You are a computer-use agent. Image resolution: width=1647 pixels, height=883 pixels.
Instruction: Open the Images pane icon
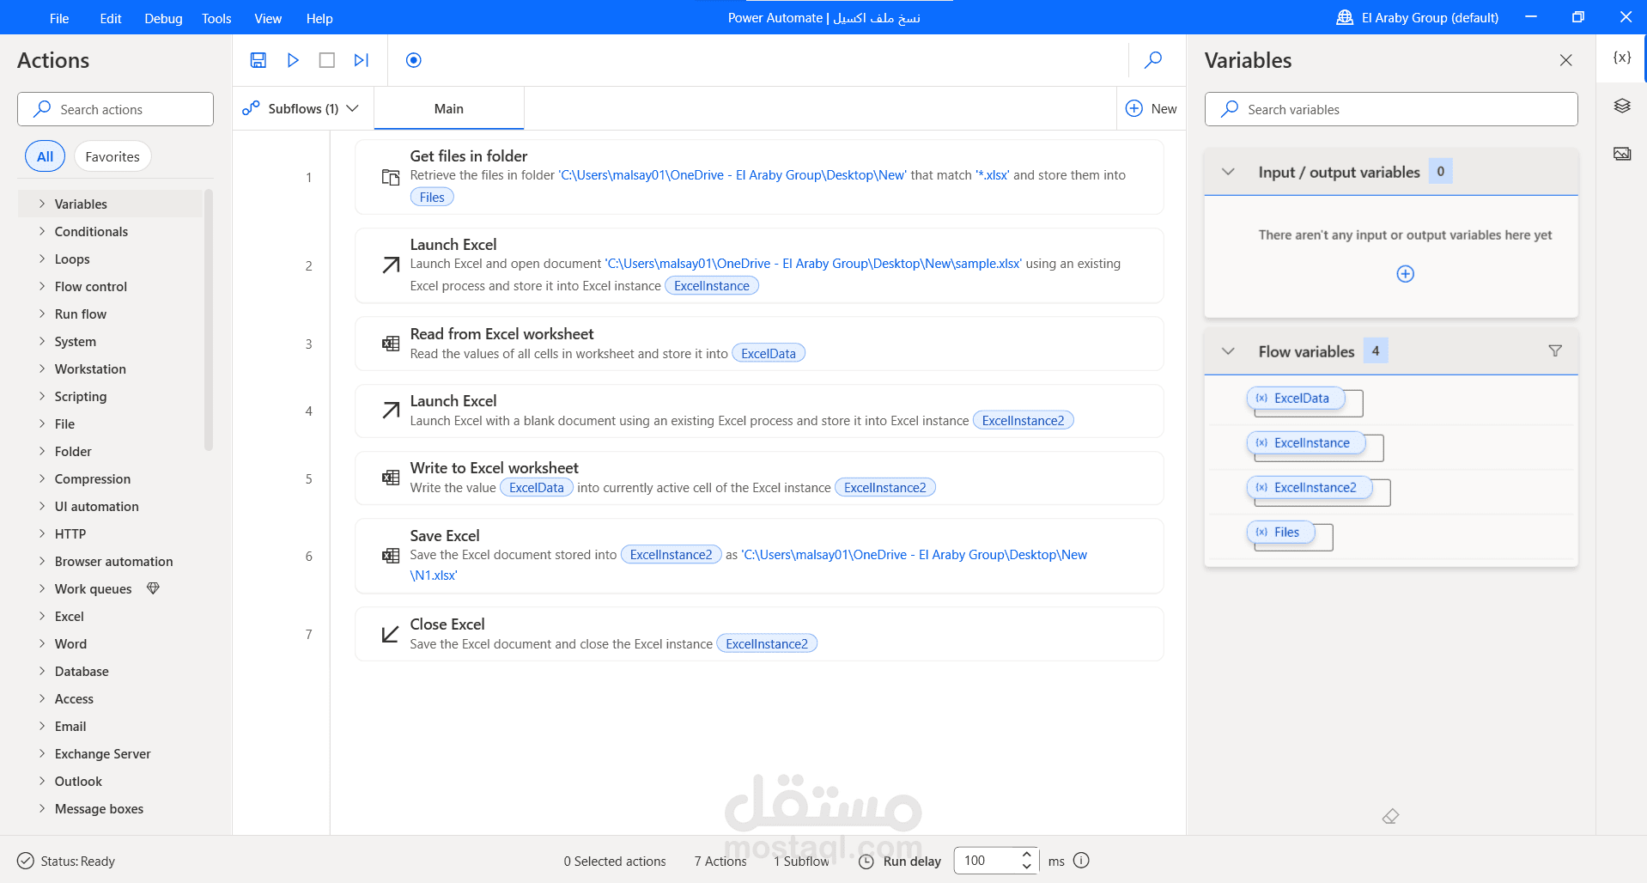tap(1622, 154)
